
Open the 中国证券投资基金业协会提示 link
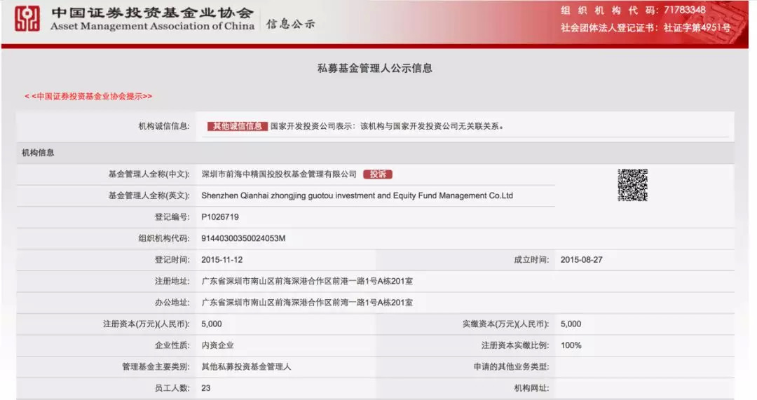point(88,97)
